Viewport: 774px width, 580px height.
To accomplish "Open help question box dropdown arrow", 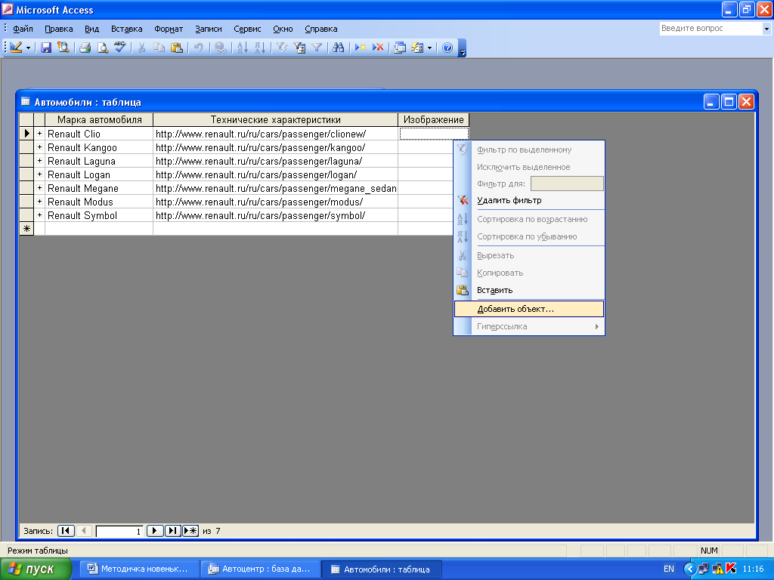I will pos(766,29).
